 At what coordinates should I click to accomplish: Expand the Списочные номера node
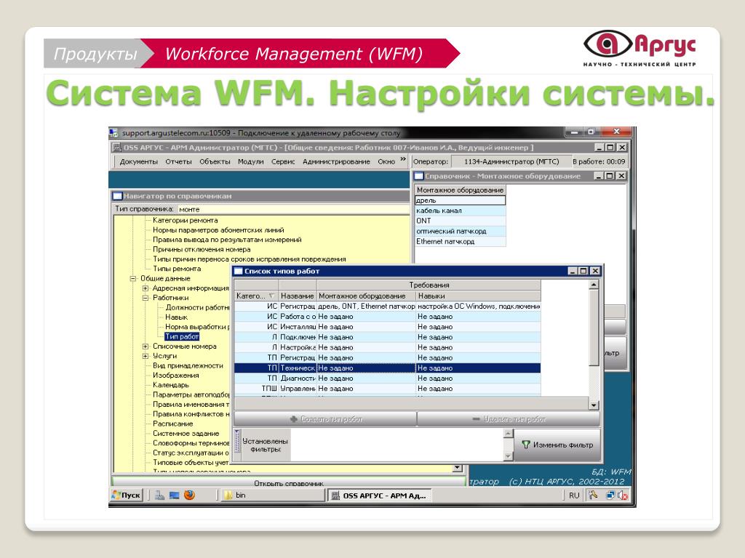coord(146,347)
